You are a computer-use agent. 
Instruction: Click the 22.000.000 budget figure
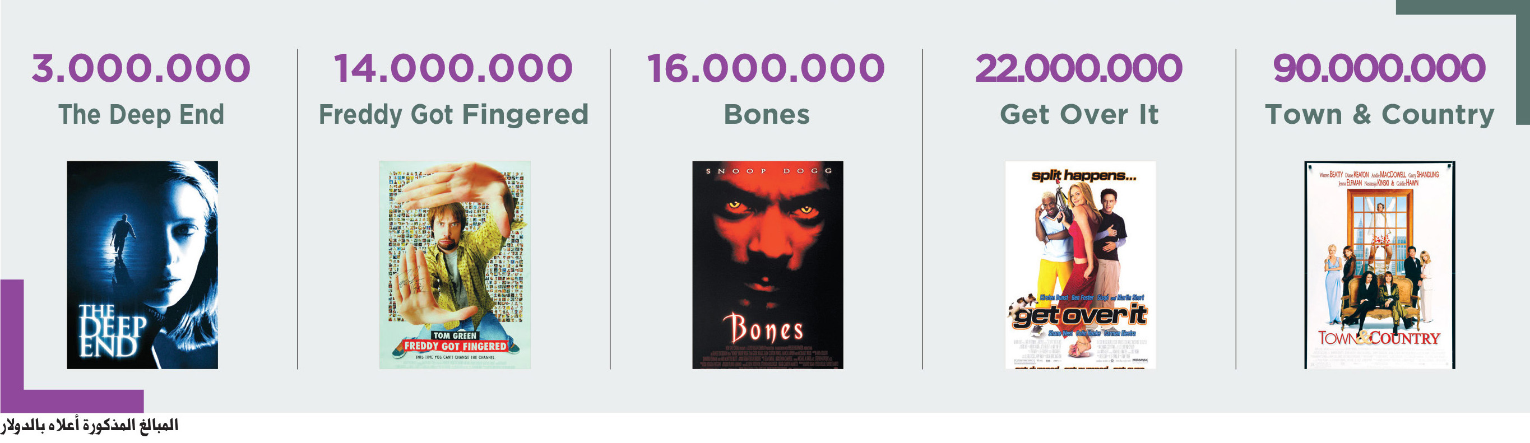click(x=1079, y=68)
